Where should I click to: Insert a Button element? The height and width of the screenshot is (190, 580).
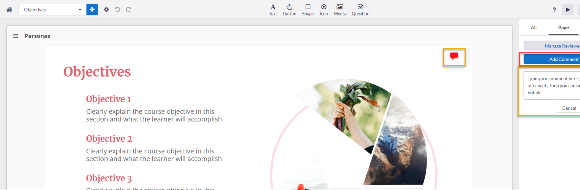[x=290, y=10]
